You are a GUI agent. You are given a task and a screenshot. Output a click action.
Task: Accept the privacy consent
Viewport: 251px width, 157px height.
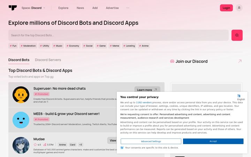click(213, 141)
